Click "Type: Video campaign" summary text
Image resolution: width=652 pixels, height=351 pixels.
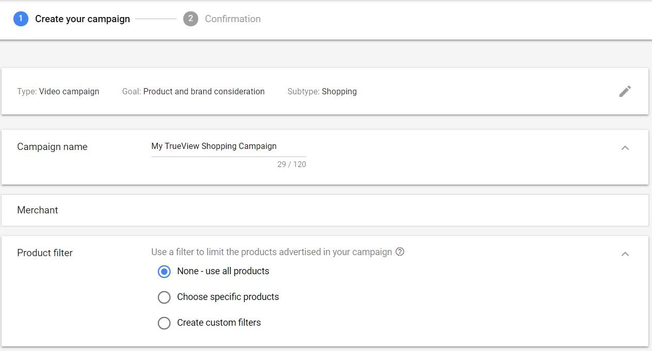click(x=58, y=92)
